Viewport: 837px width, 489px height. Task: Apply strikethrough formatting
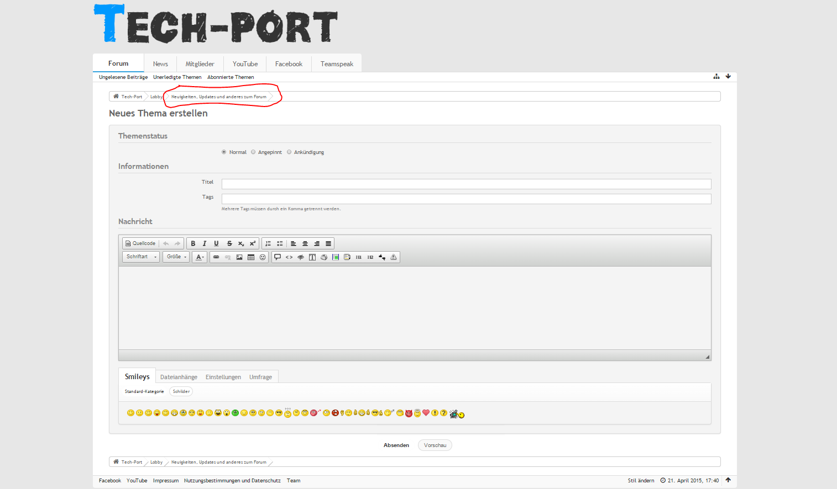click(229, 243)
